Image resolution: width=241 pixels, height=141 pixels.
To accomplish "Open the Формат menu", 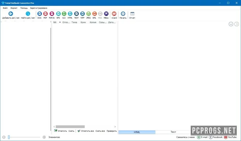I will (14, 8).
